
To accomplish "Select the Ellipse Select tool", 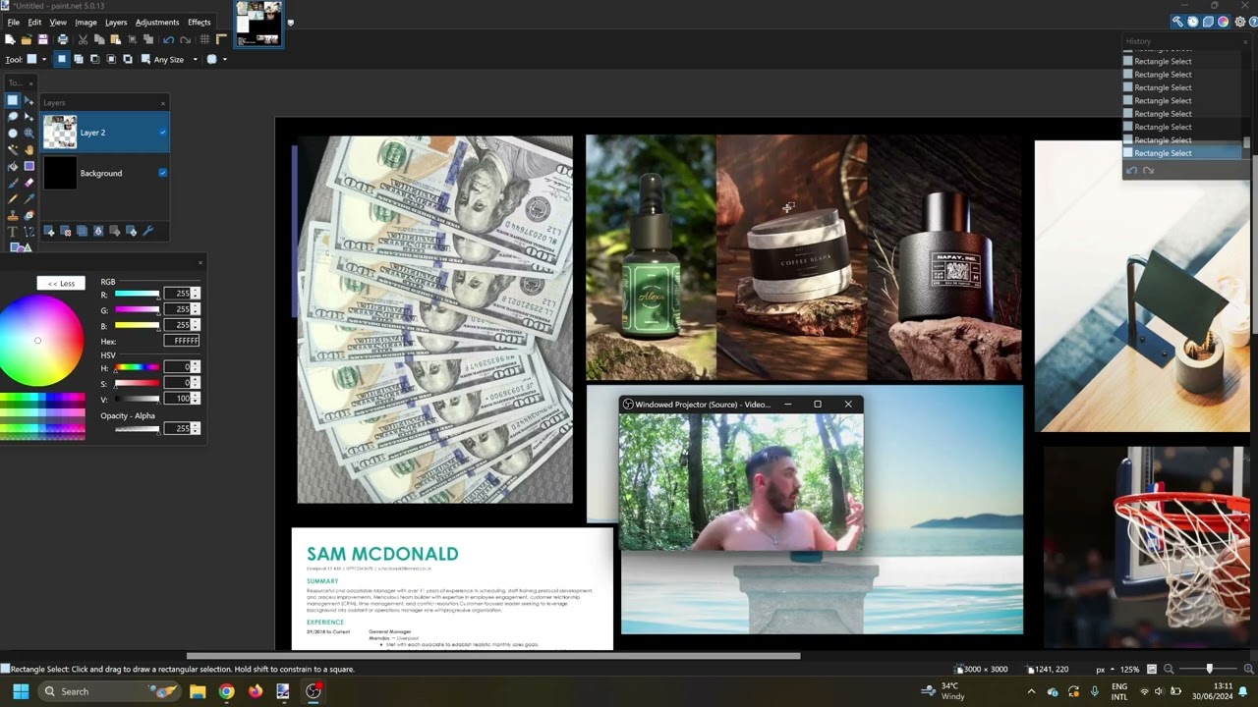I will [x=13, y=133].
